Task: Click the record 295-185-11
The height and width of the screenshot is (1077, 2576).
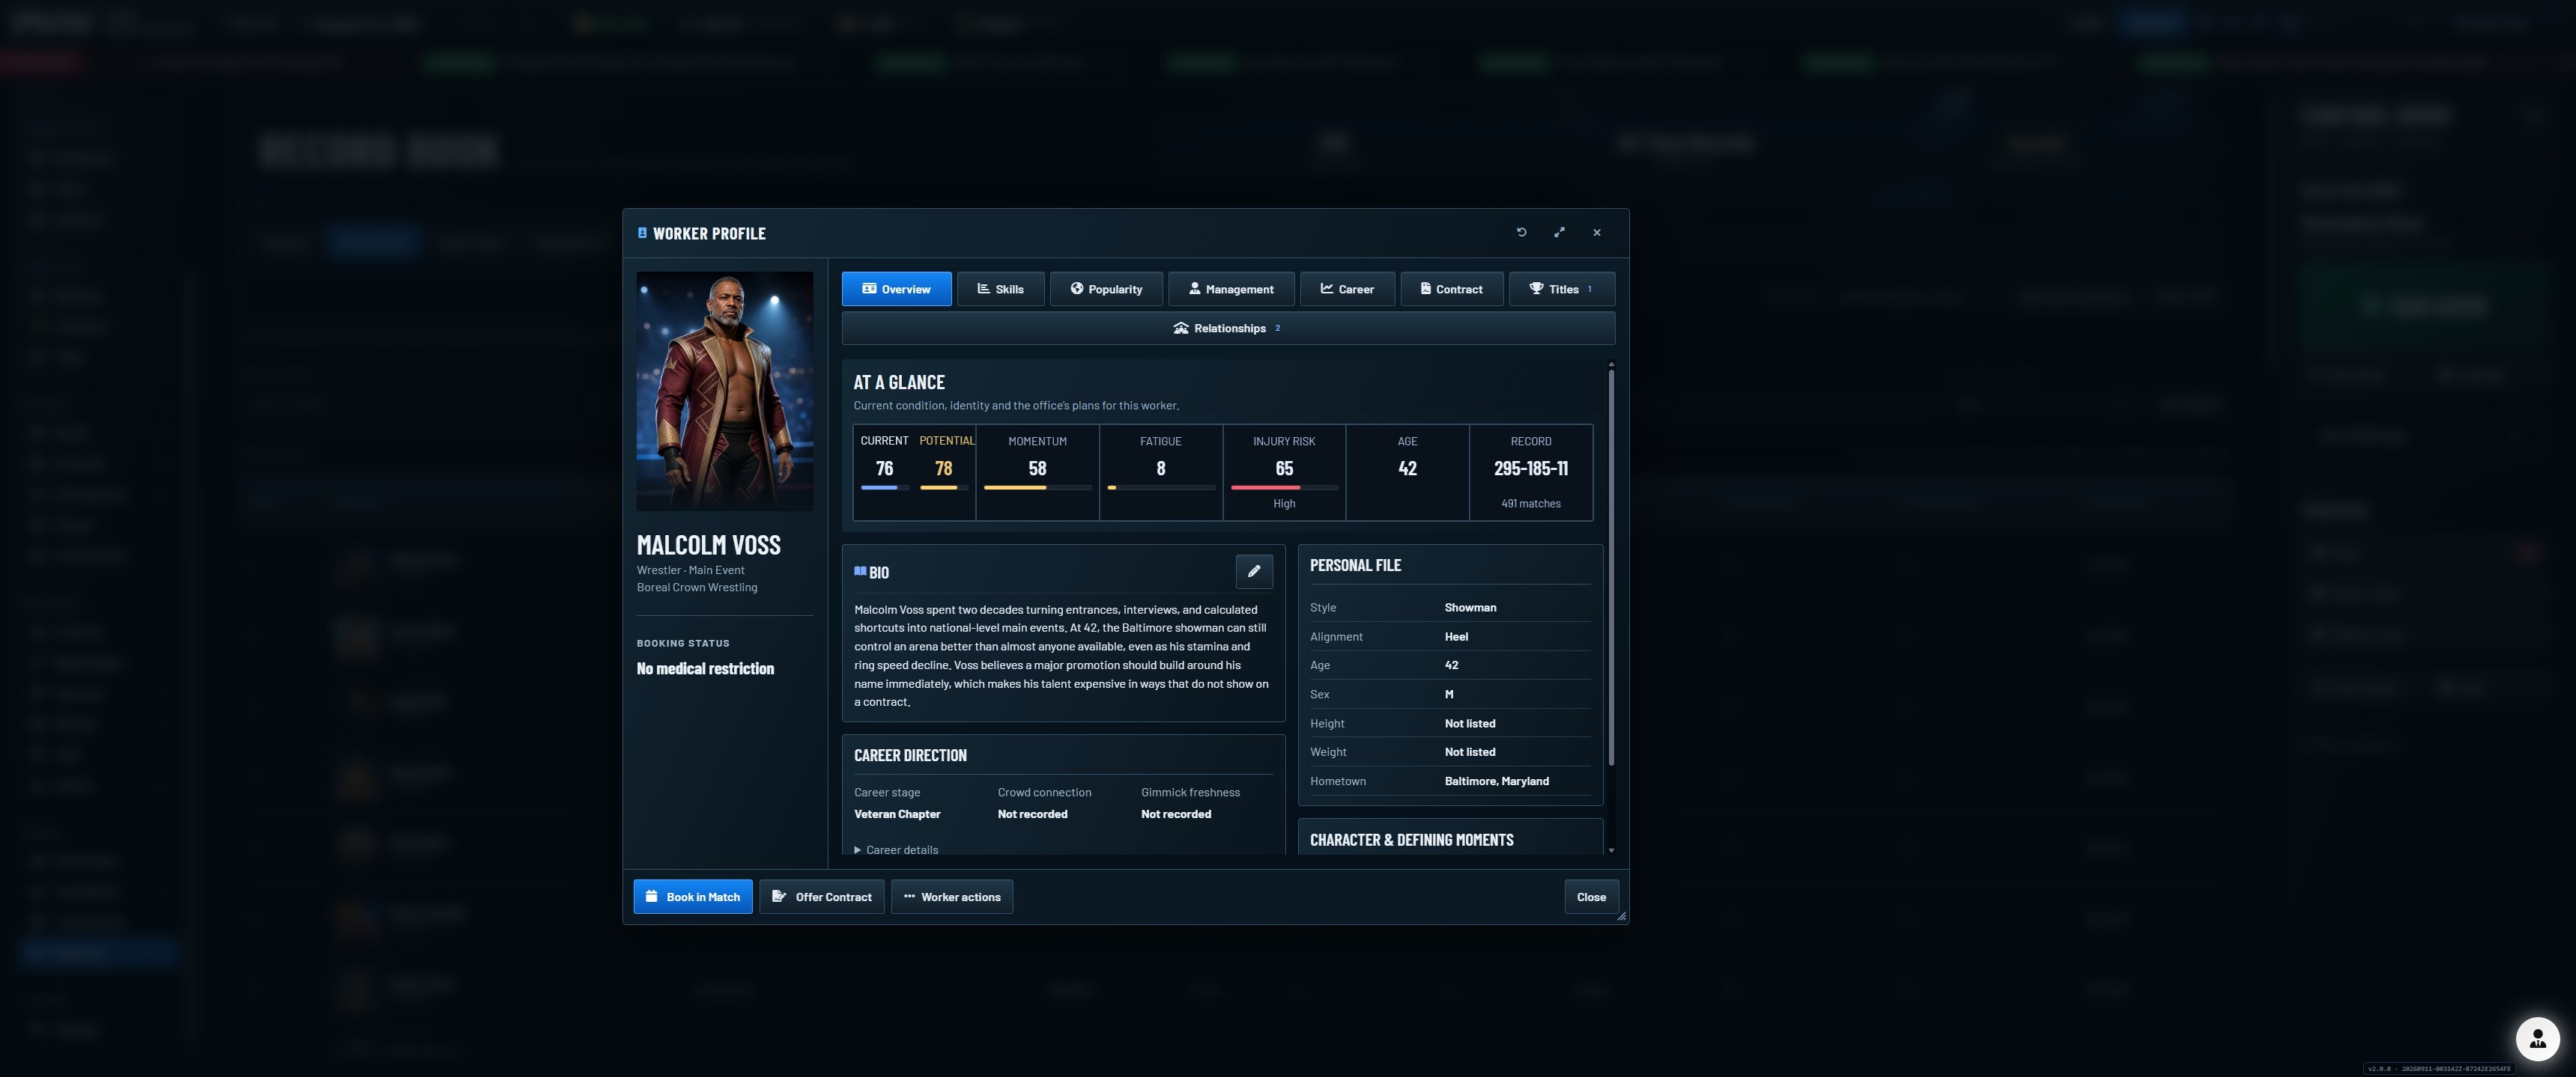Action: [x=1530, y=469]
